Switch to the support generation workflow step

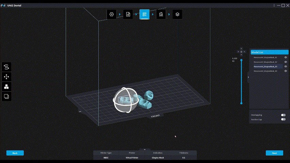coord(161,14)
